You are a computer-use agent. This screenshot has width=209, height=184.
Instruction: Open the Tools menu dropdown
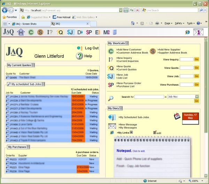pos(191,23)
